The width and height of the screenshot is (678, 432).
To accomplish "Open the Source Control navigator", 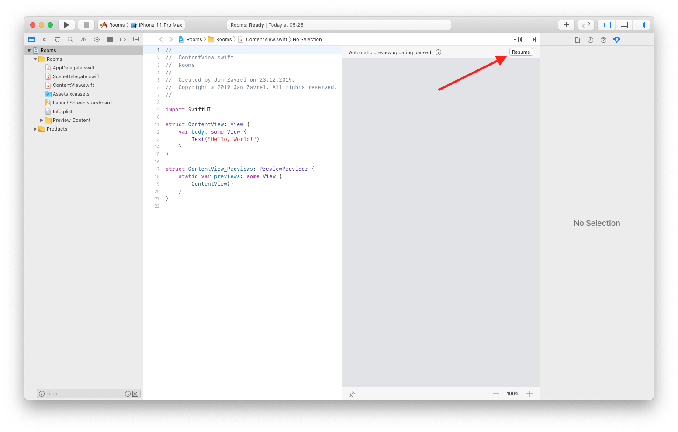I will (x=44, y=39).
